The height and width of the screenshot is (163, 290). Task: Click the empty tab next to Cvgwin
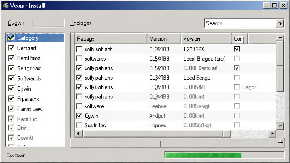(48, 23)
